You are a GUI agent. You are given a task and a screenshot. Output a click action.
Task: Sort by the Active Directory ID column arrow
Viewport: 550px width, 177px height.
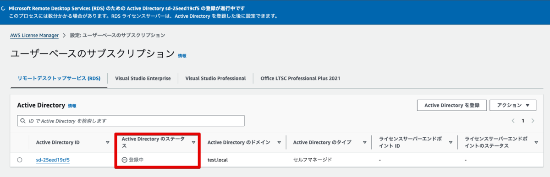[x=108, y=142]
